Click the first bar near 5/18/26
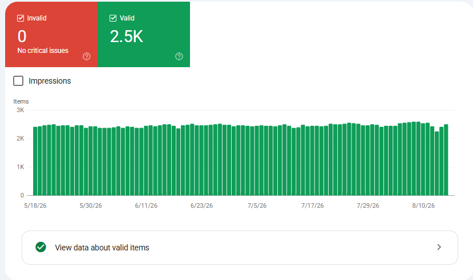The height and width of the screenshot is (280, 473). [x=35, y=161]
